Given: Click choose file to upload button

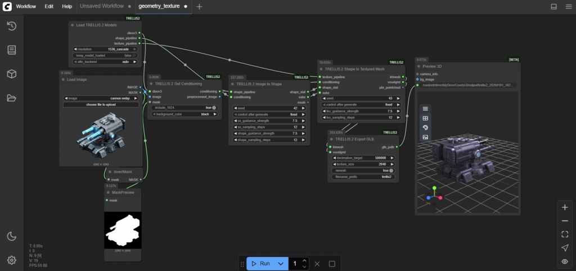Looking at the screenshot, I should pos(100,104).
